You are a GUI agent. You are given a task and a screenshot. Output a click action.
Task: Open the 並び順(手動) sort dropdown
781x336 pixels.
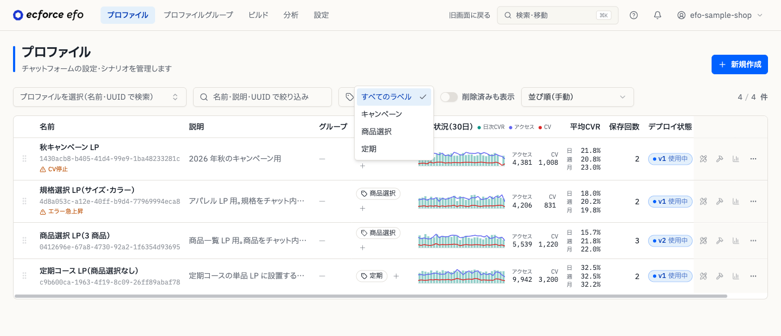(x=577, y=97)
